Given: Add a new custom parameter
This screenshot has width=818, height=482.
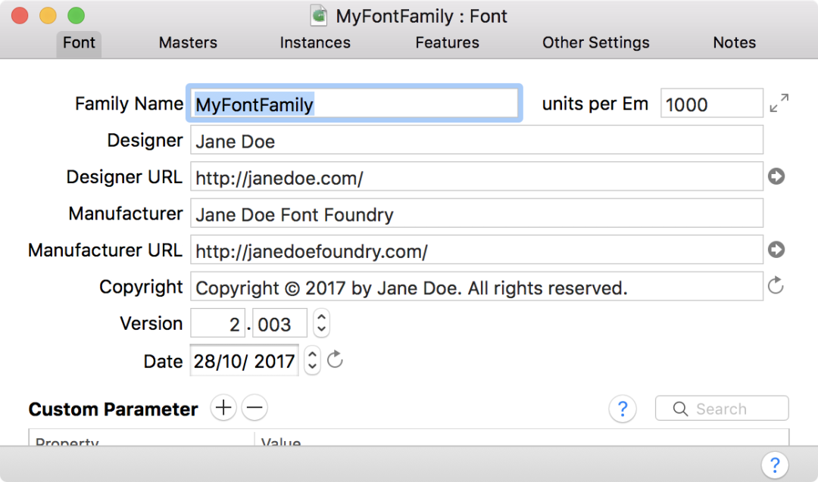Looking at the screenshot, I should coord(223,409).
